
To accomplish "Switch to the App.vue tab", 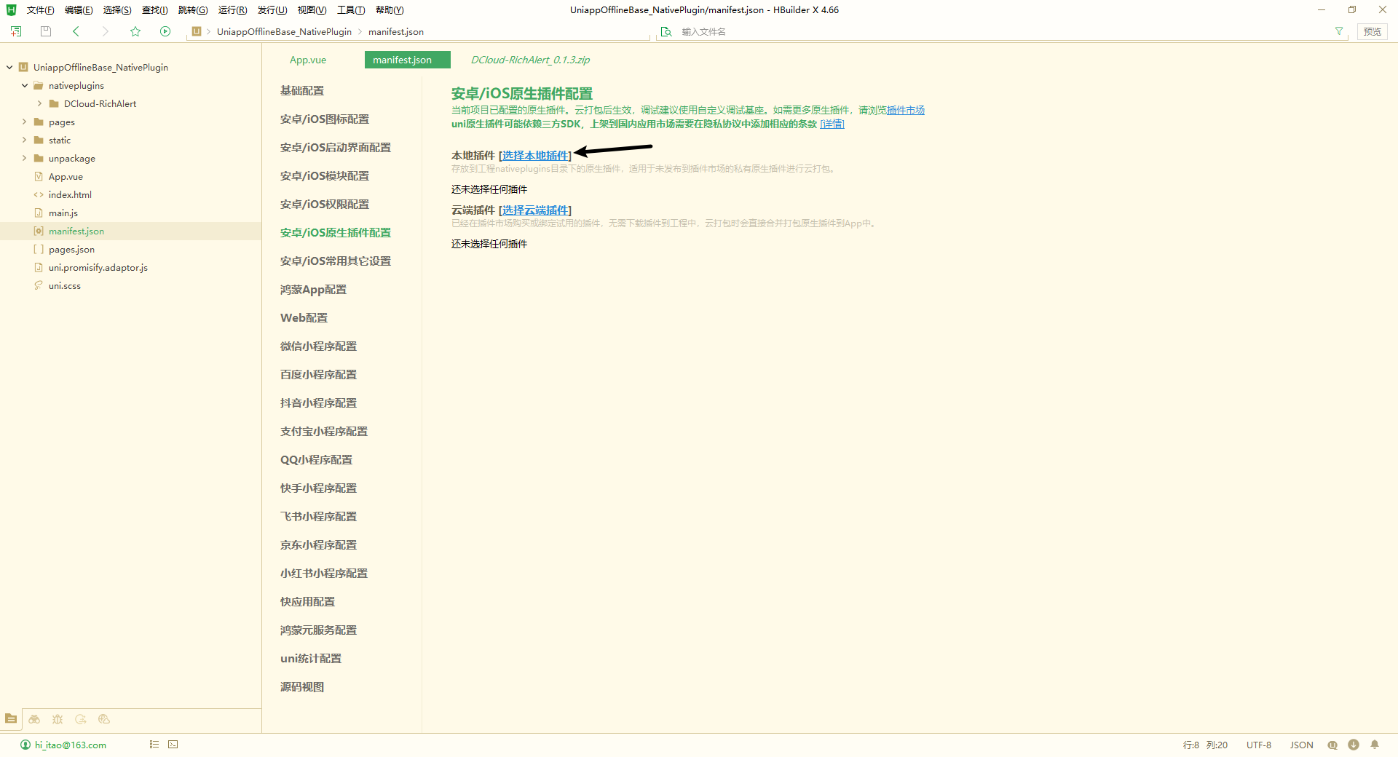I will point(308,60).
